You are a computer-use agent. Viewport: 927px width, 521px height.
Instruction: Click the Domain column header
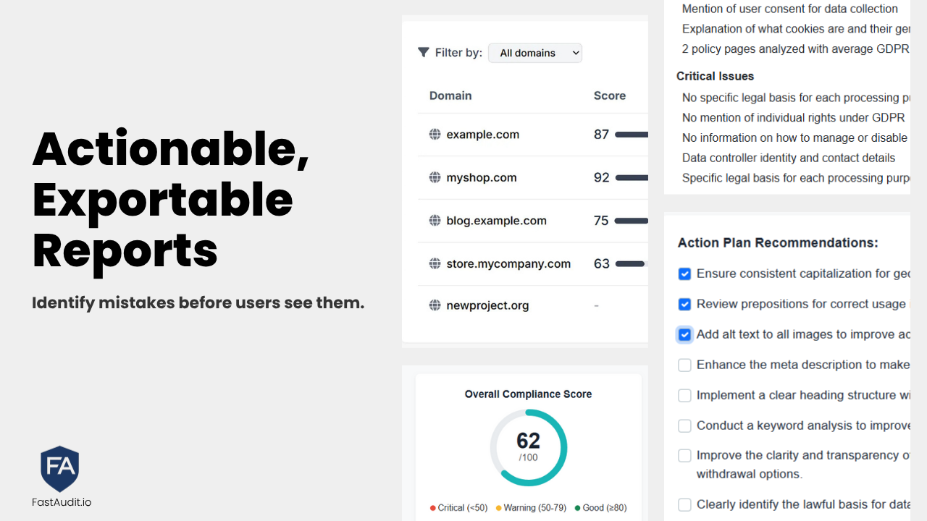point(450,96)
